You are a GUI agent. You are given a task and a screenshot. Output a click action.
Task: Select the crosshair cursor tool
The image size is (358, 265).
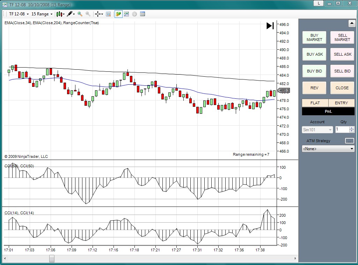(x=98, y=14)
